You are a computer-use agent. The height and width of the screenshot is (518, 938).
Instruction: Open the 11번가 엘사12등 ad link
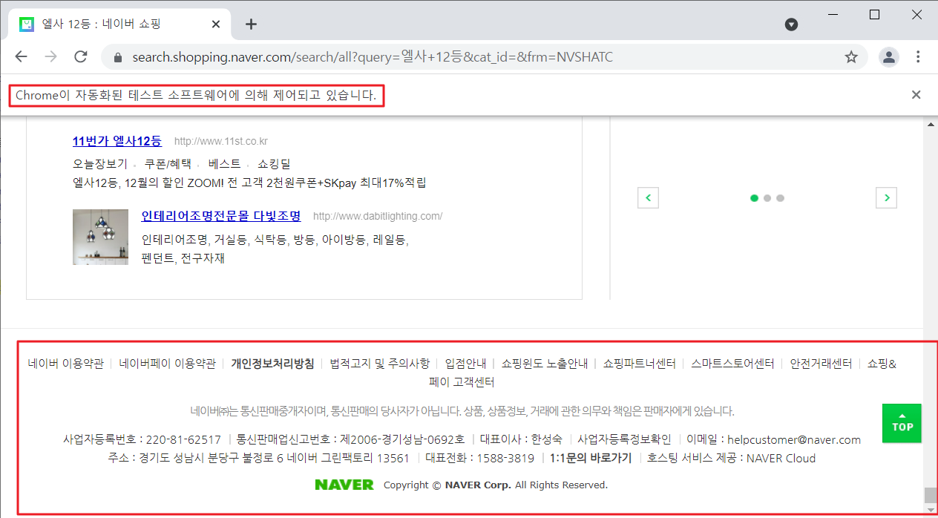pos(117,140)
